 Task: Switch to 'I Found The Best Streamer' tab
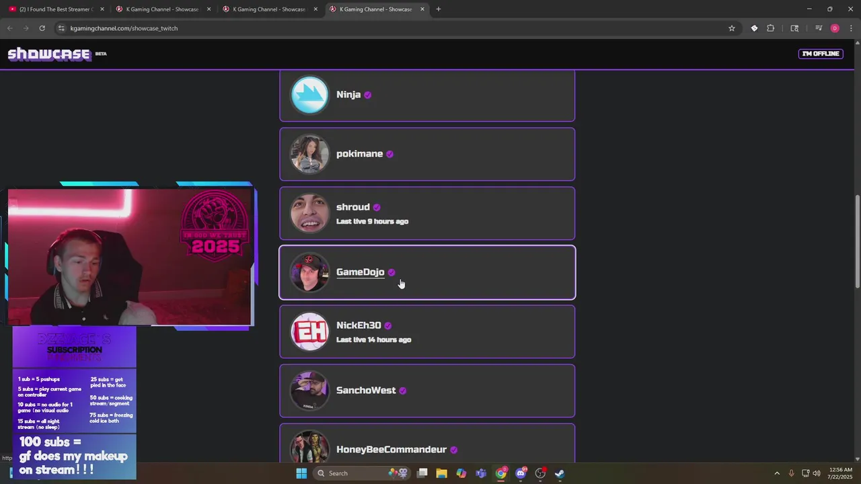(55, 9)
